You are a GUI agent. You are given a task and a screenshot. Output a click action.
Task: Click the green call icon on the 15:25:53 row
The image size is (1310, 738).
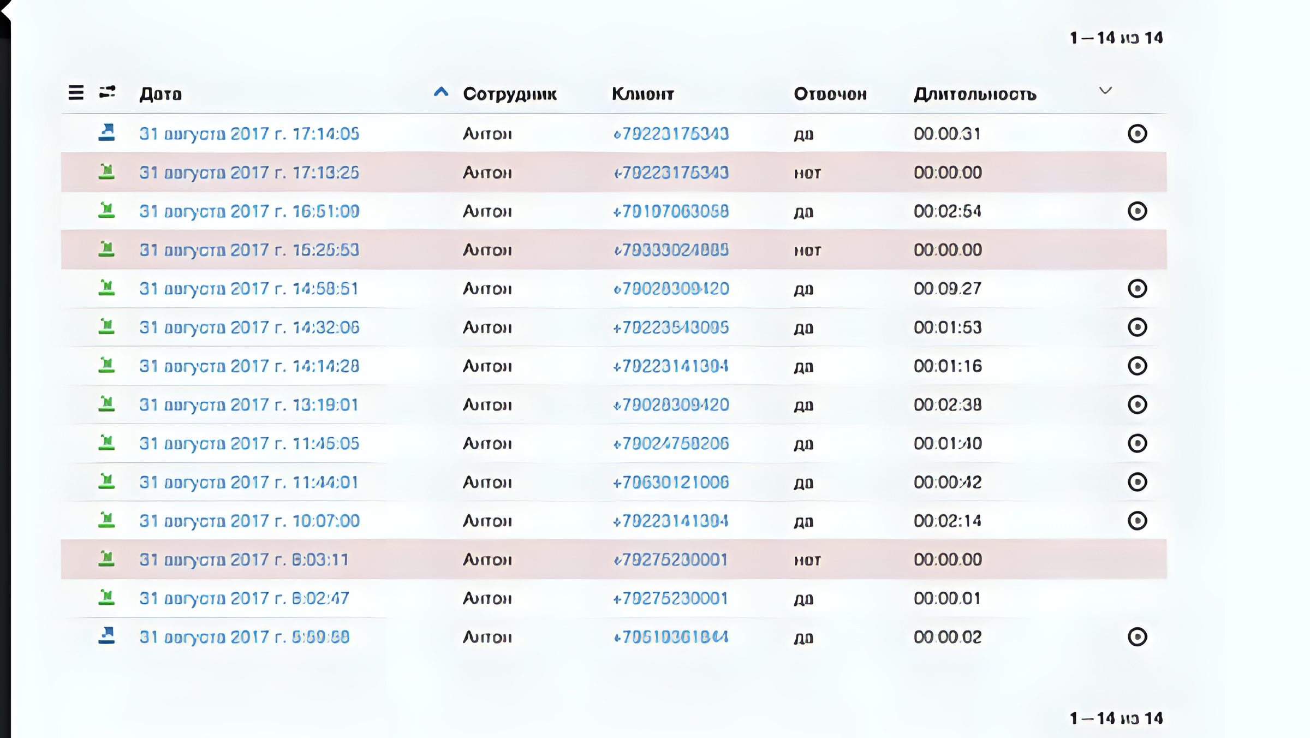tap(106, 249)
